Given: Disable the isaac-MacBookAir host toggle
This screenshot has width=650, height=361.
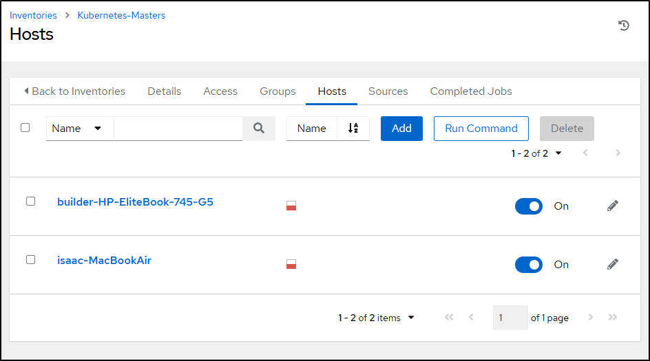Looking at the screenshot, I should point(528,265).
